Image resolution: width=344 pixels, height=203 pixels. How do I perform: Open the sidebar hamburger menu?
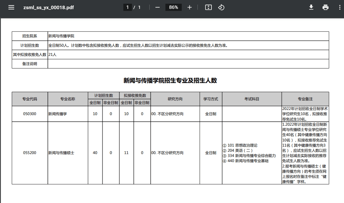(11, 7)
